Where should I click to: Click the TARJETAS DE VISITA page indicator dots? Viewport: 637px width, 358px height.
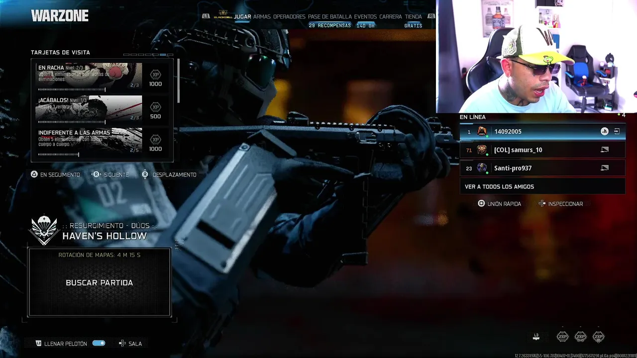(148, 55)
